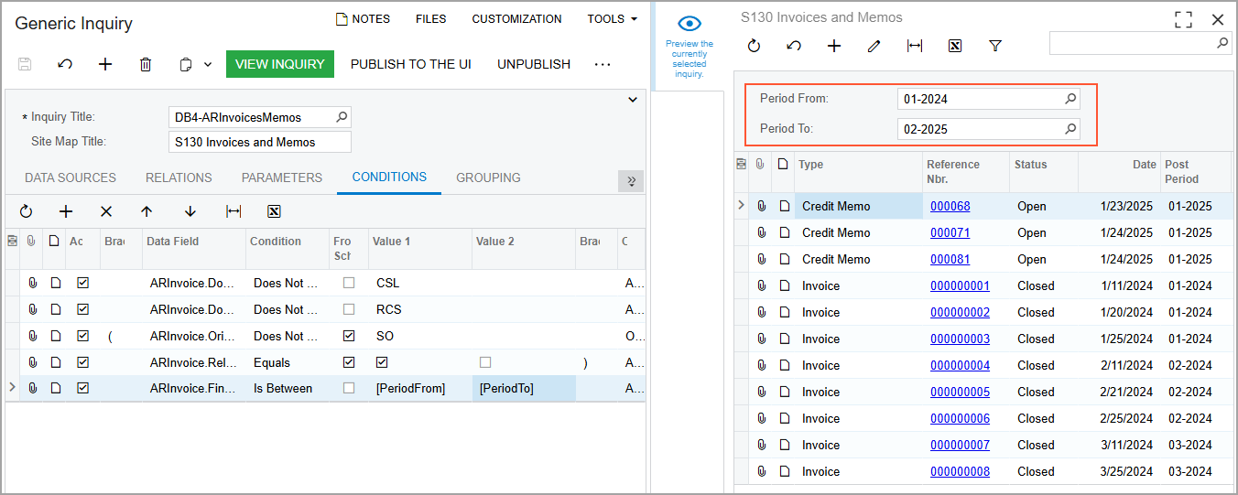The image size is (1238, 495).
Task: Click the Delete trash icon in main toolbar
Action: (146, 64)
